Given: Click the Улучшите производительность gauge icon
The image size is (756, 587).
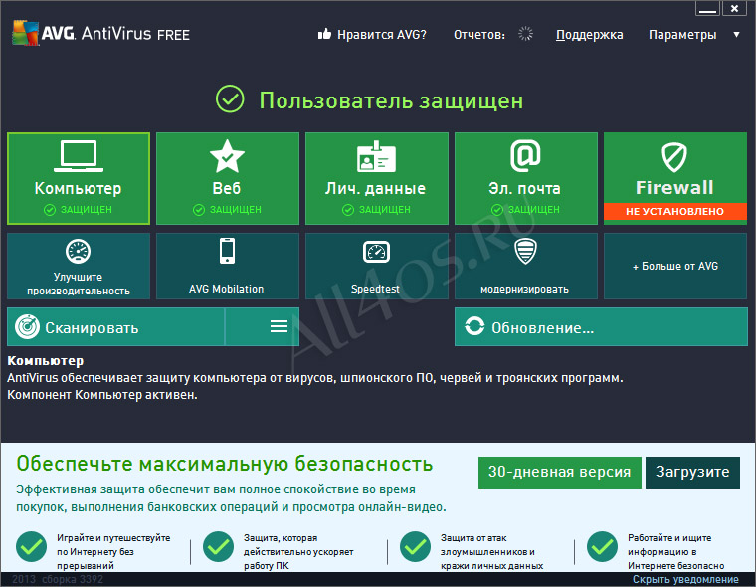Looking at the screenshot, I should [79, 251].
